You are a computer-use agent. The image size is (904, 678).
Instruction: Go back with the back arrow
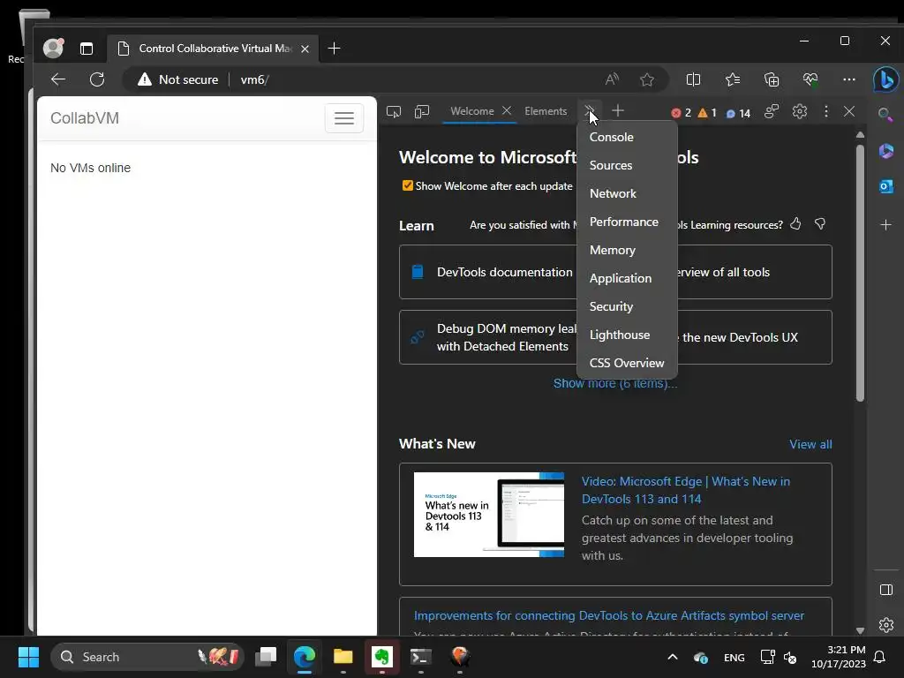58,79
